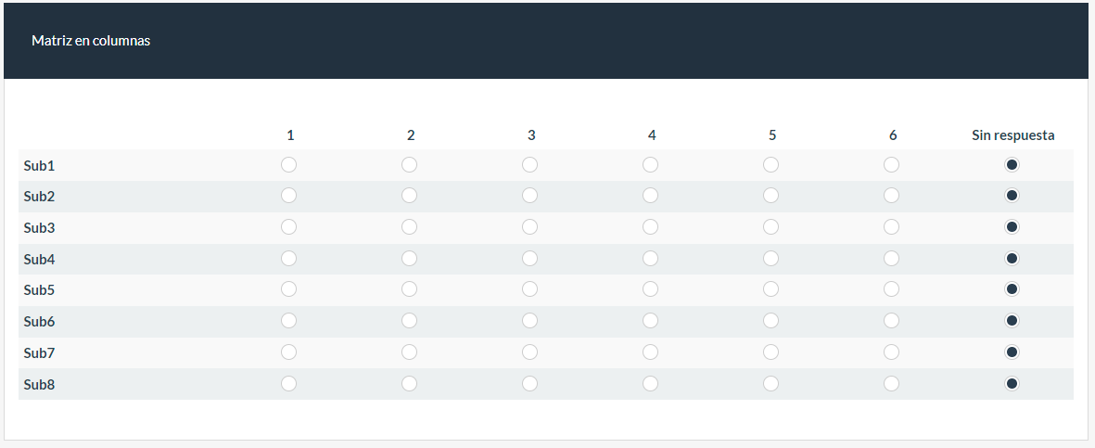Choose rating 3 in Sub1 row
This screenshot has width=1095, height=448.
click(530, 165)
